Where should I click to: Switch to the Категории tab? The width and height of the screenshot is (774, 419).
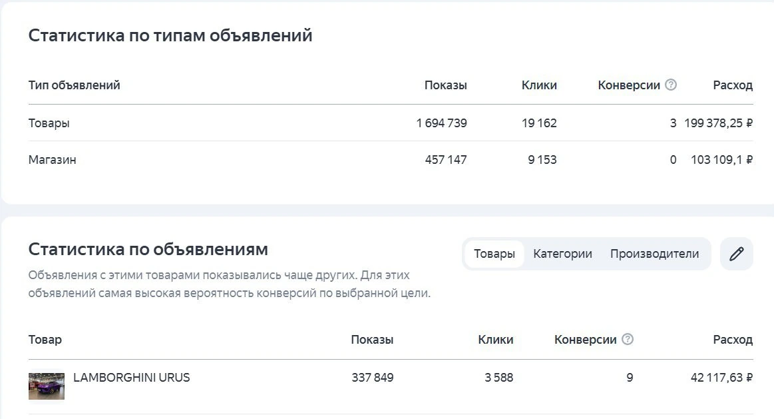[562, 254]
